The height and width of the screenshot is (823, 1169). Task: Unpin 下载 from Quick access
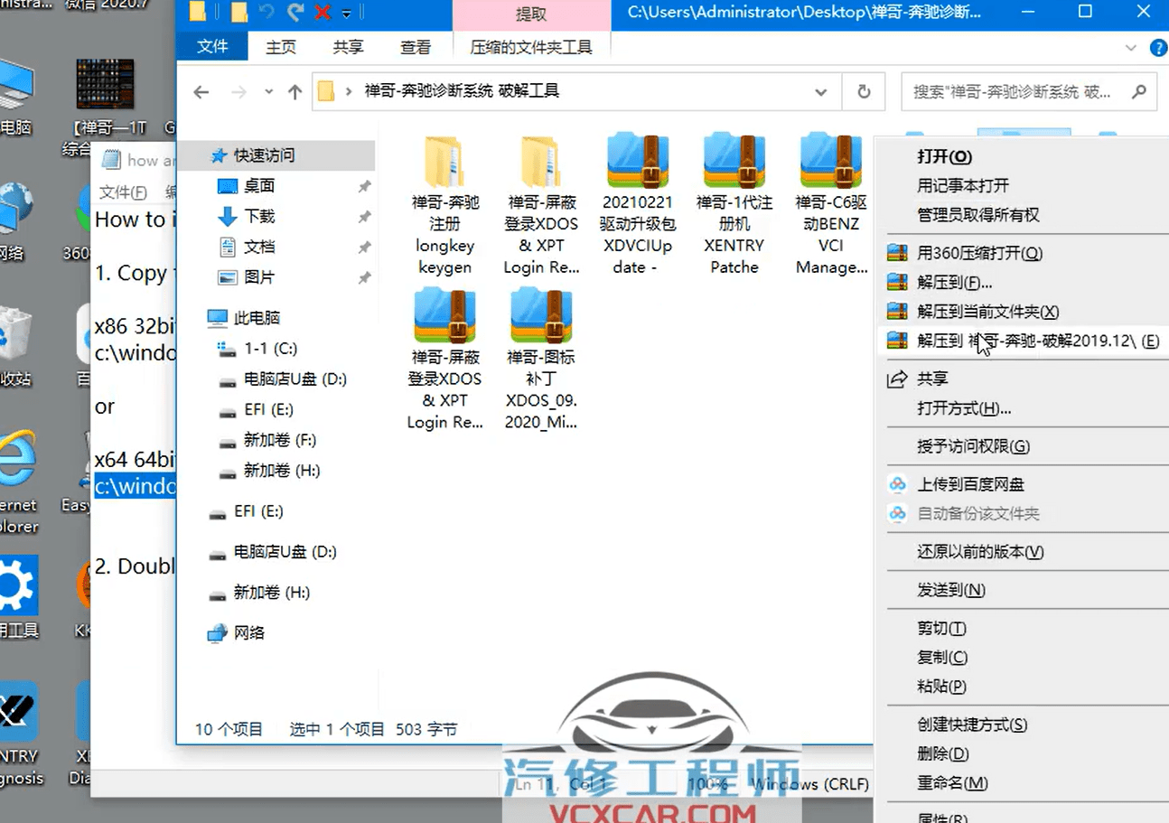(x=364, y=217)
